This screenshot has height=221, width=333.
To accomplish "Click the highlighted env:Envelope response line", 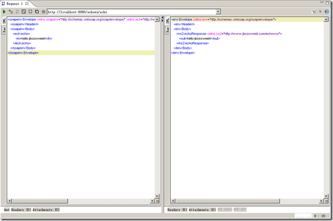I will pyautogui.click(x=247, y=20).
